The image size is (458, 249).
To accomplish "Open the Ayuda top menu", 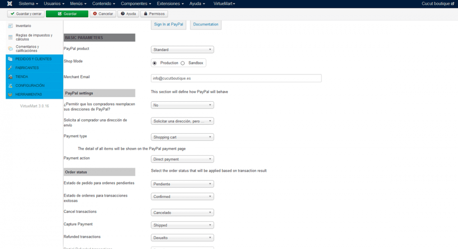I will pyautogui.click(x=197, y=3).
